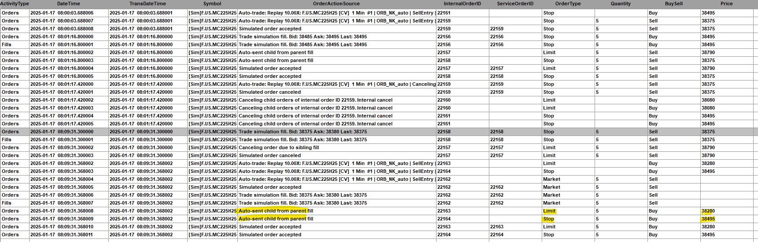Click the InternalOrderID column header
Image resolution: width=758 pixels, height=242 pixels.
pos(462,4)
